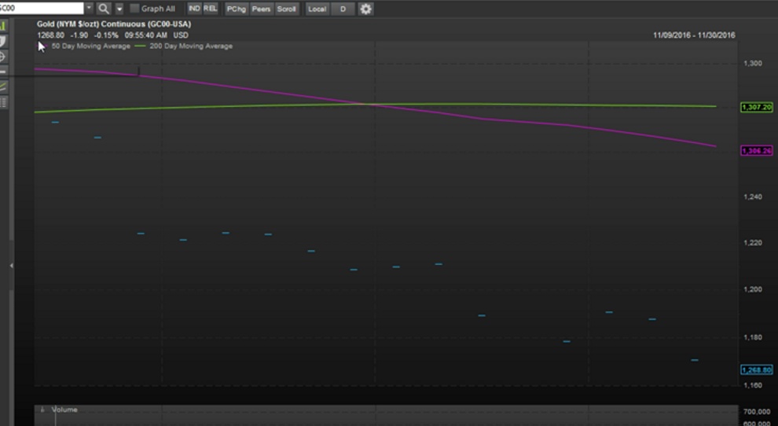Screen dimensions: 778x426
Task: Click the 200 Day Moving Average legend
Action: [x=191, y=46]
